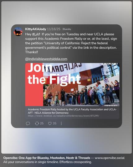Image resolution: width=133 pixels, height=167 pixels.
Task: Click the Academic Freedom Rally card title
Action: 72,111
